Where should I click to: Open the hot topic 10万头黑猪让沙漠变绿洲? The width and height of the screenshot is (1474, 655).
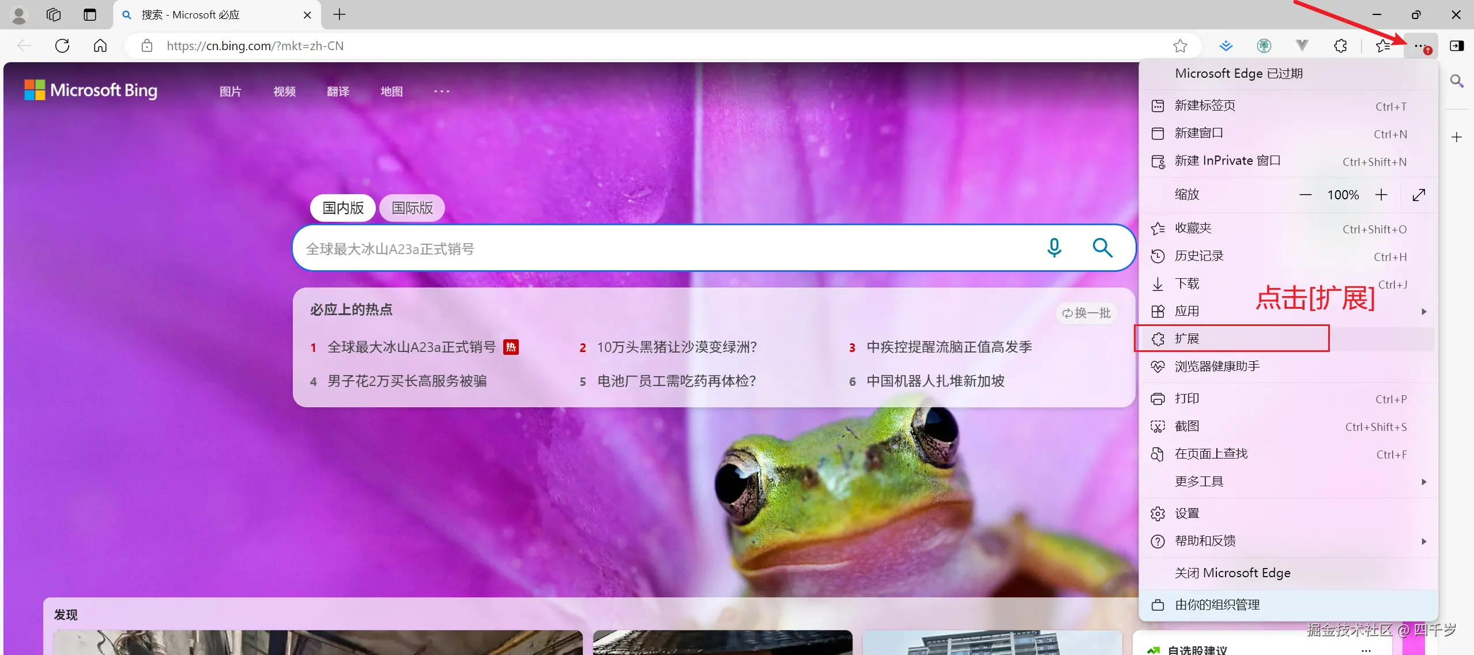click(x=677, y=346)
